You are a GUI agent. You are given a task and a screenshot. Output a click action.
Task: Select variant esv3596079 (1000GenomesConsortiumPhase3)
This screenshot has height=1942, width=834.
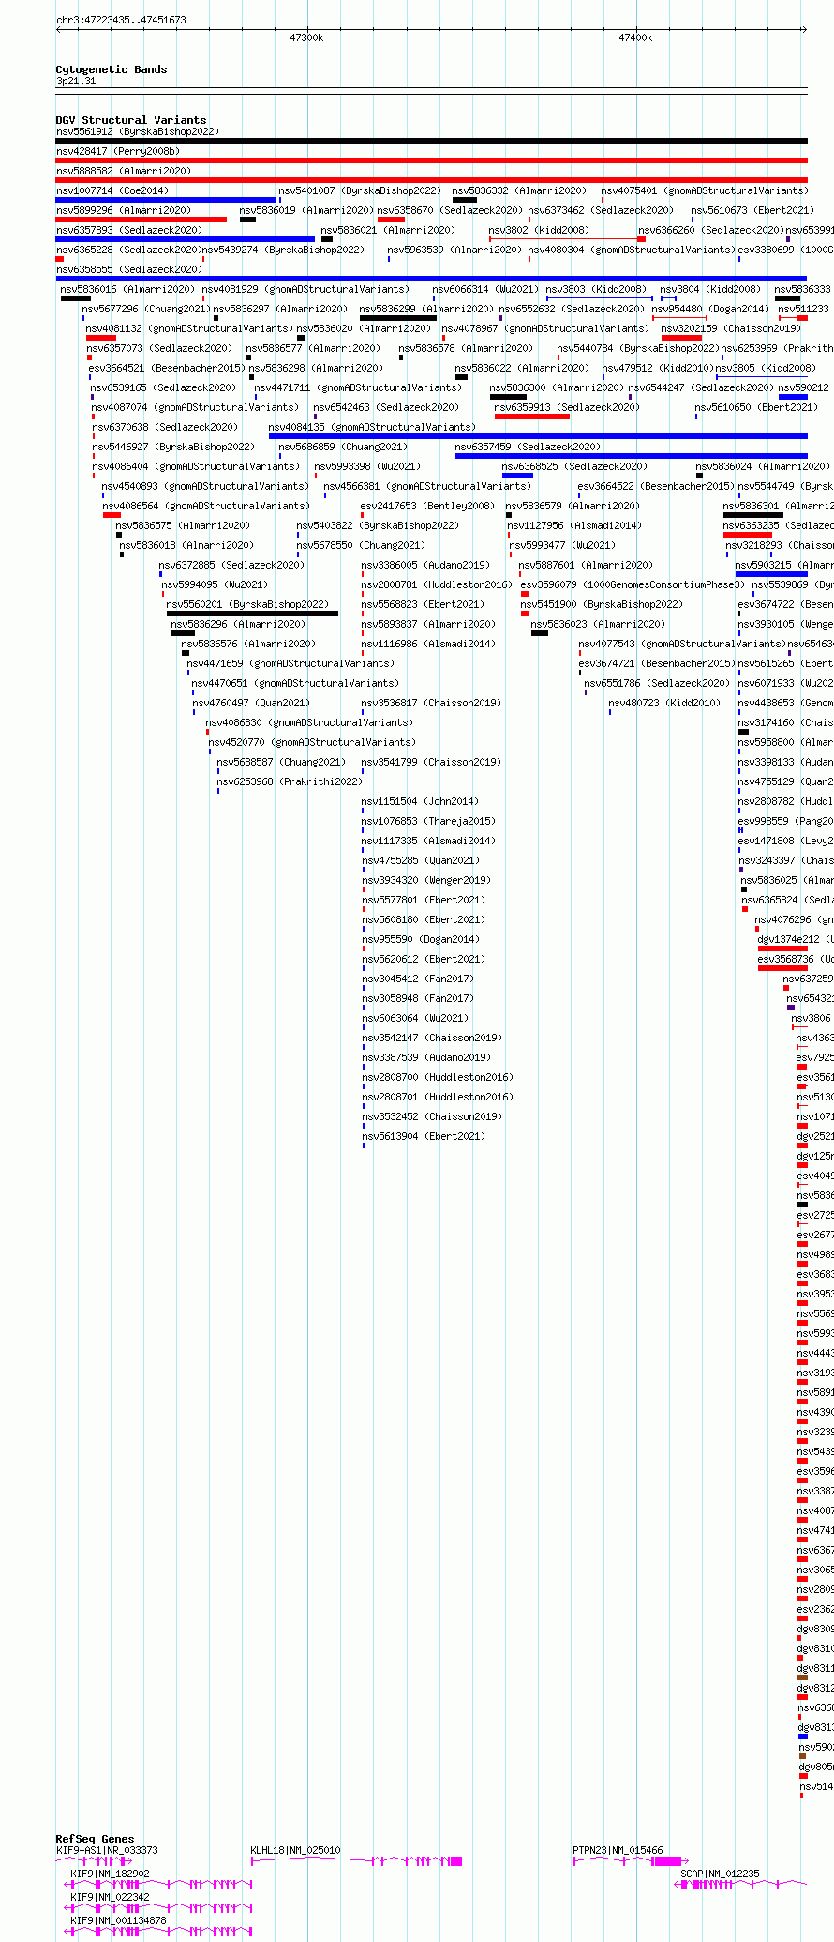point(633,584)
